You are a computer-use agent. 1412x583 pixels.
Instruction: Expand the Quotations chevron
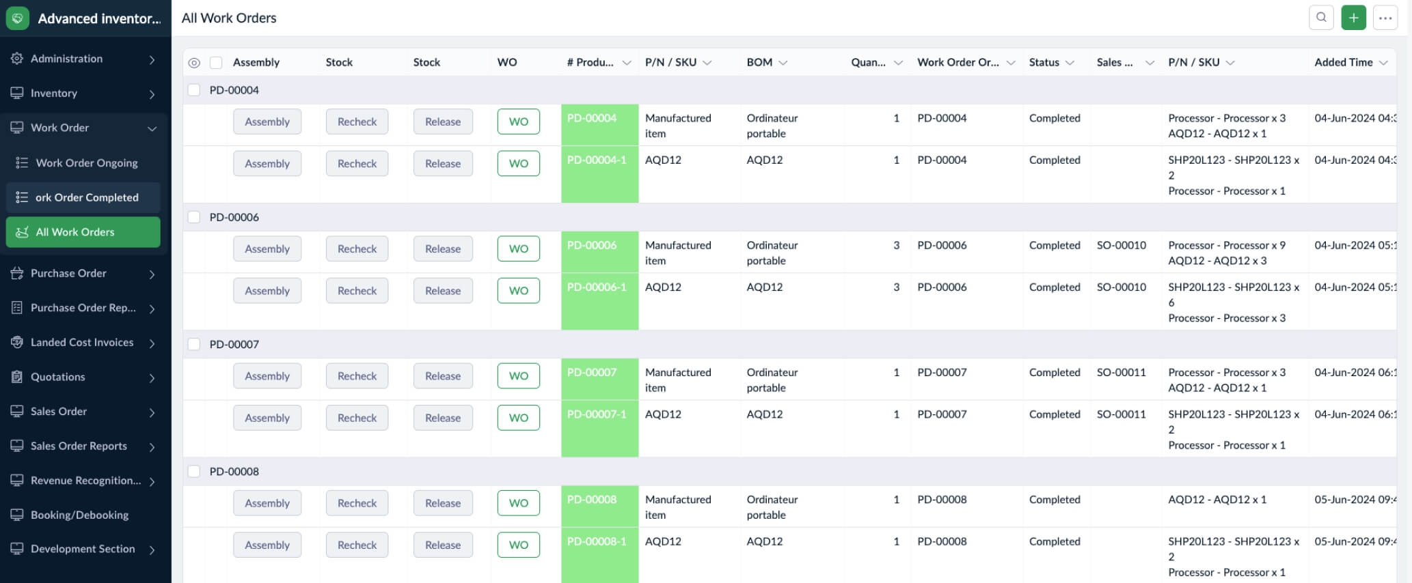point(152,378)
